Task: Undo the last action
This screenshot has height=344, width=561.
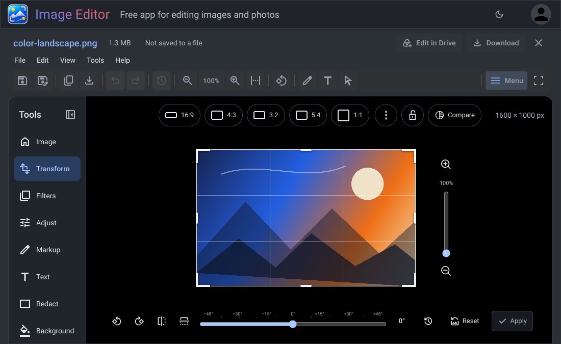Action: (115, 81)
